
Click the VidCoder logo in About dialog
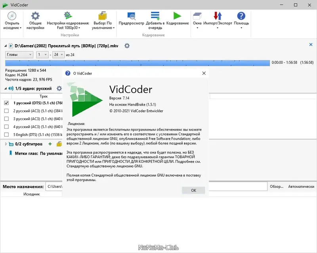84,99
